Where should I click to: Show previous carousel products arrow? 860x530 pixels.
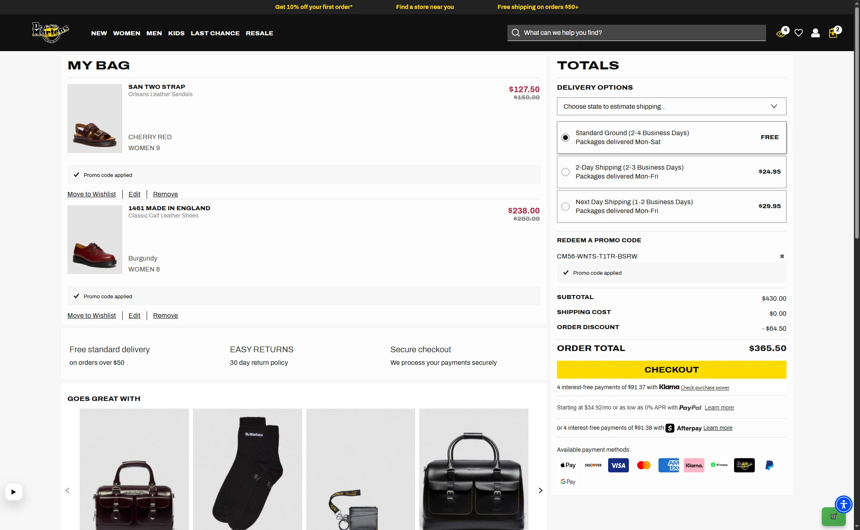(68, 491)
